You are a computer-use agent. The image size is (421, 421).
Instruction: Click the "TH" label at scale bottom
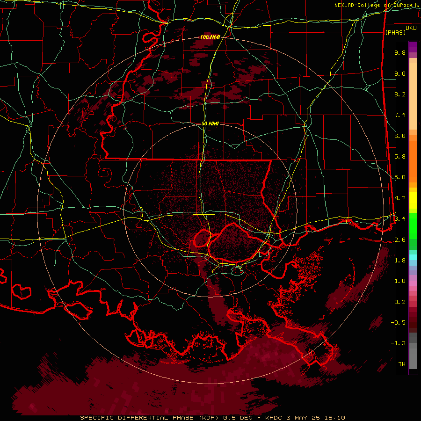402,364
